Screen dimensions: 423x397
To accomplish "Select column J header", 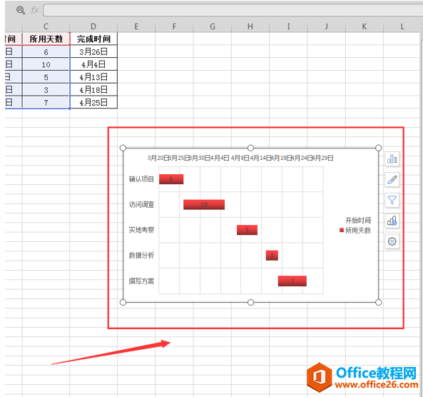I will 327,26.
